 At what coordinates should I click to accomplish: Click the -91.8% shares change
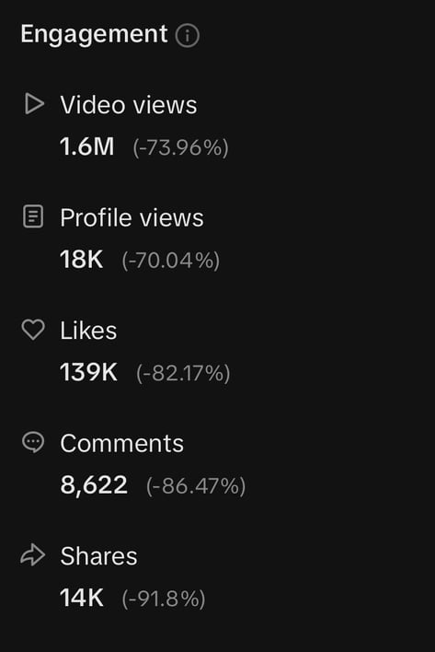(164, 599)
